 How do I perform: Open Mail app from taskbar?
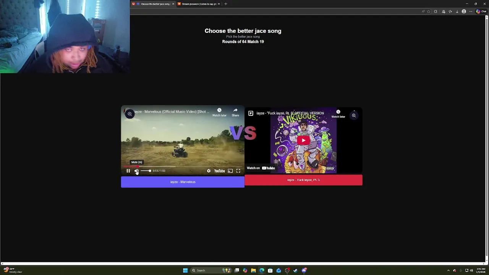click(x=279, y=270)
